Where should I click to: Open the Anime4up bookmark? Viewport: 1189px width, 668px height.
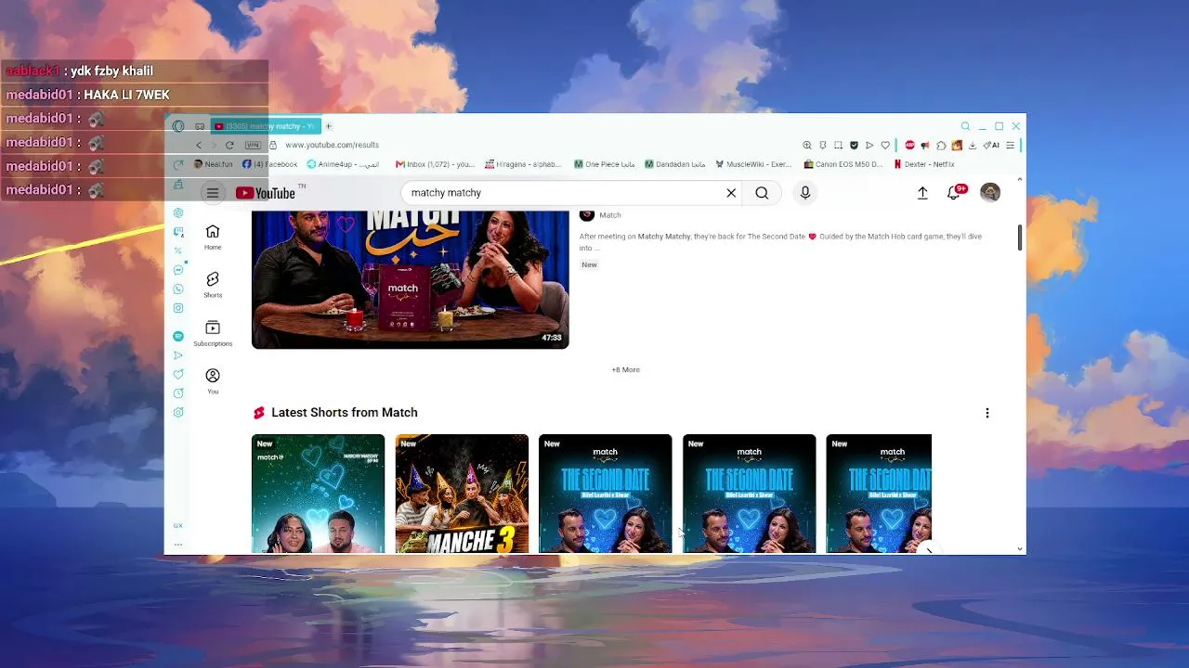click(x=343, y=164)
